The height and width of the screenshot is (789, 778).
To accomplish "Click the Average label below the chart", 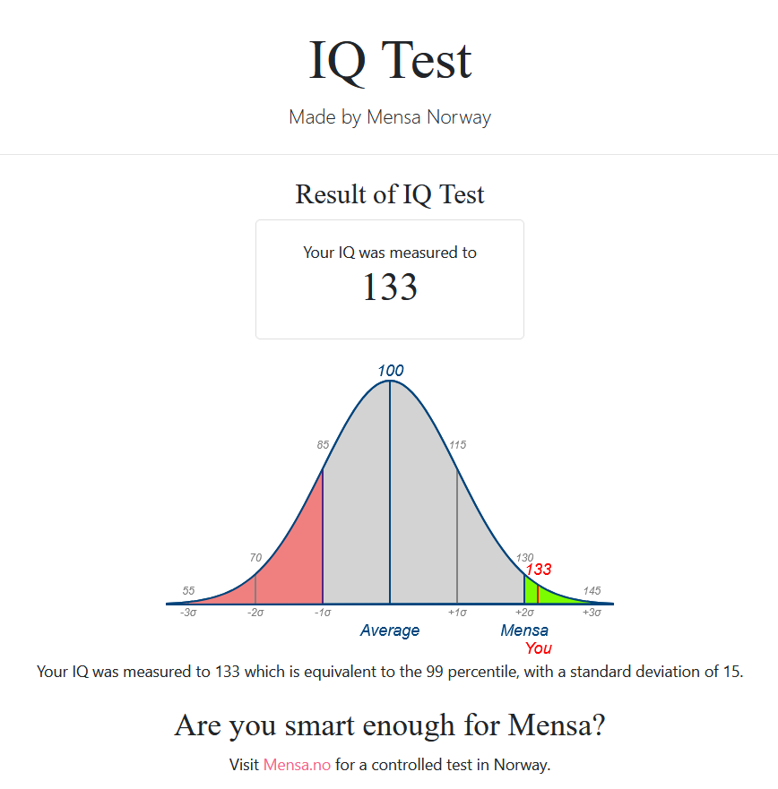I will (x=389, y=630).
